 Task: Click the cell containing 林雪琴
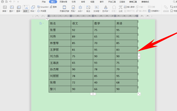[60, 43]
